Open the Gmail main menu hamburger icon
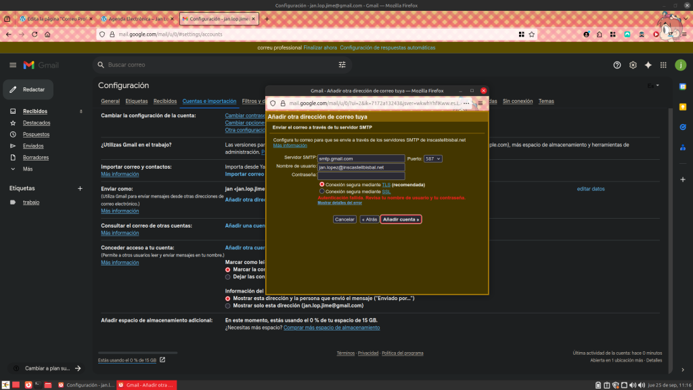 (13, 65)
